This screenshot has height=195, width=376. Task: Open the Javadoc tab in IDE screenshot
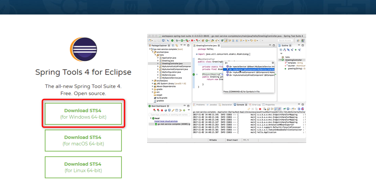pyautogui.click(x=212, y=105)
